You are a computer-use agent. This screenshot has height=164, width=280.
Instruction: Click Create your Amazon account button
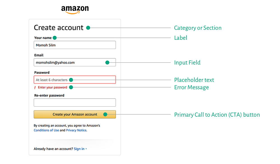click(x=75, y=114)
